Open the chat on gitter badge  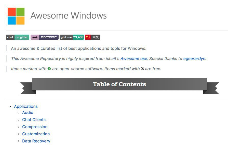(x=18, y=37)
